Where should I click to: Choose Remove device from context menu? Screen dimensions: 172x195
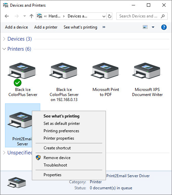pyautogui.click(x=69, y=157)
